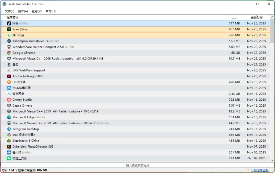
Task: Click the UC浏览器 icon
Action: point(8,82)
